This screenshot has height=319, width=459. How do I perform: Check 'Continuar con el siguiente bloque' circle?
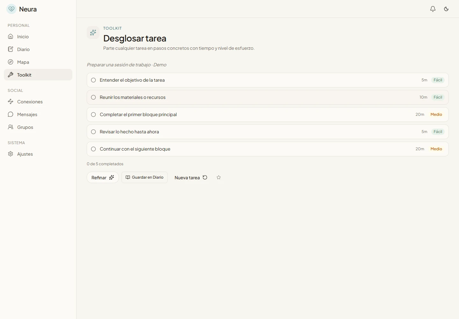point(93,149)
